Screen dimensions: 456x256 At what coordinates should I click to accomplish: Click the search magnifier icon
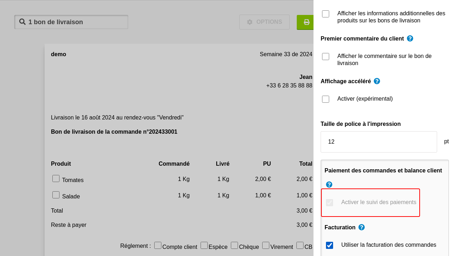click(x=22, y=22)
